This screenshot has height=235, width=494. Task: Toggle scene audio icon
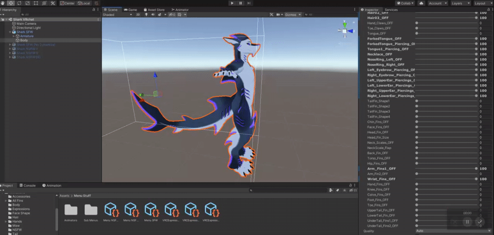153,14
